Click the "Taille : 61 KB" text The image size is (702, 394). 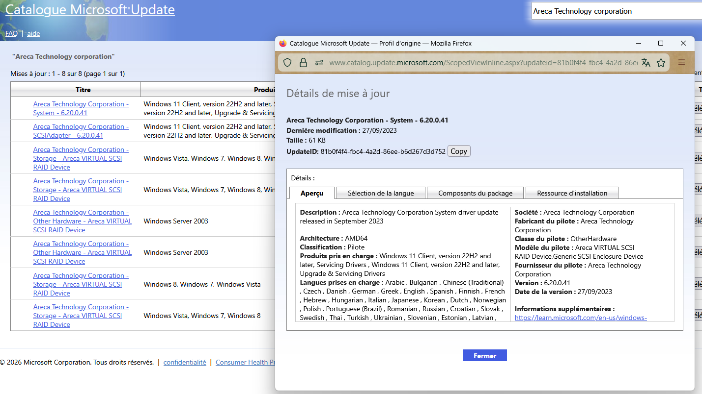point(306,140)
